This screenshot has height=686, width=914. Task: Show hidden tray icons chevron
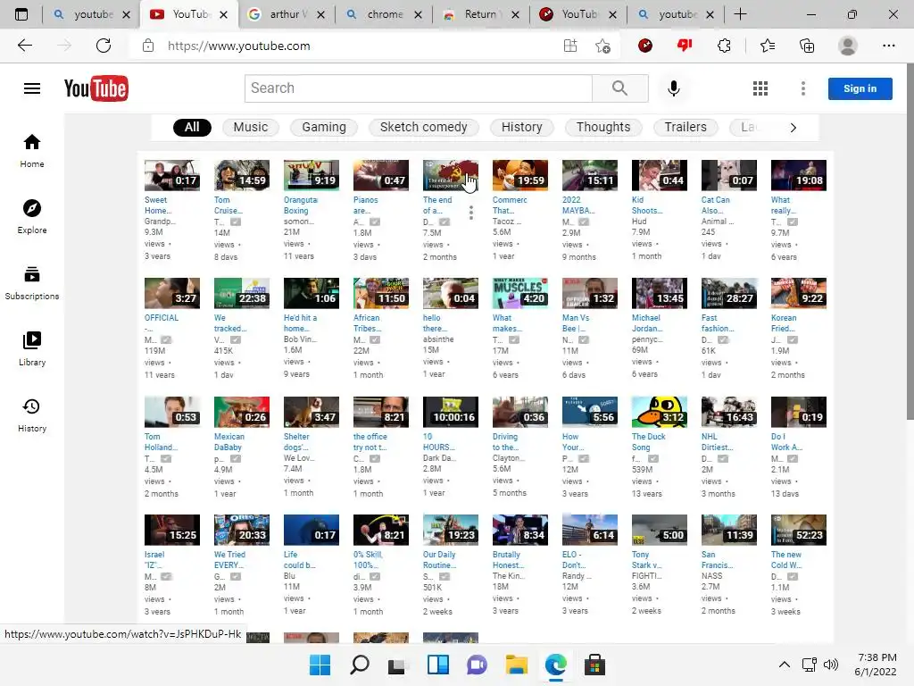tap(785, 665)
